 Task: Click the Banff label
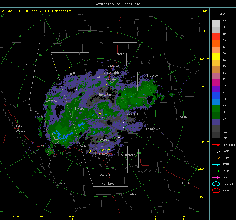pyautogui.click(x=43, y=146)
